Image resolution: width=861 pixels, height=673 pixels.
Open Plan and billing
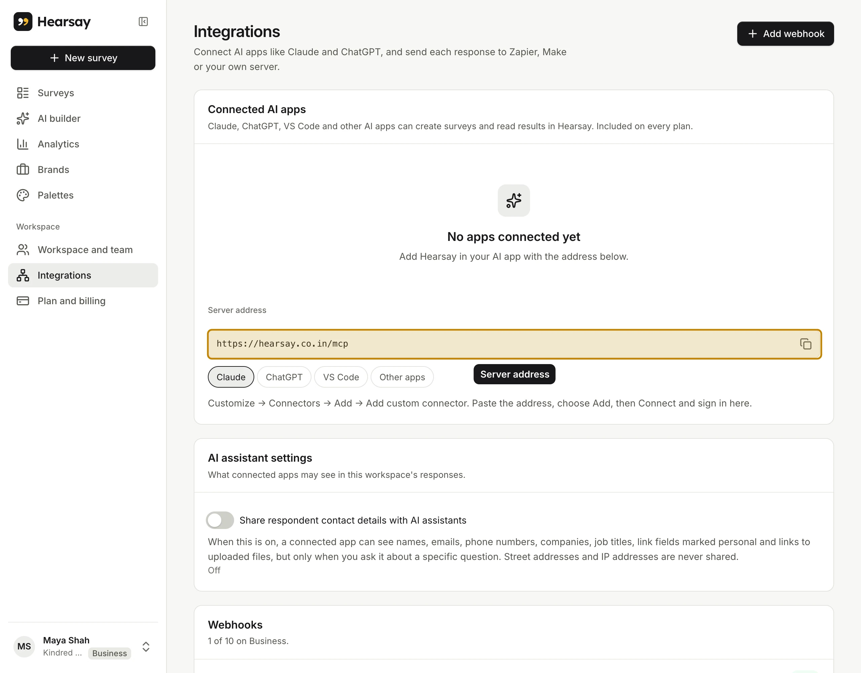tap(83, 301)
